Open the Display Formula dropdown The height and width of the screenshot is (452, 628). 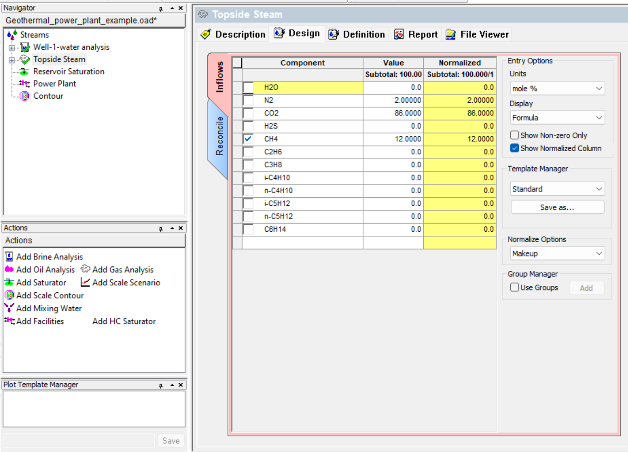point(557,118)
